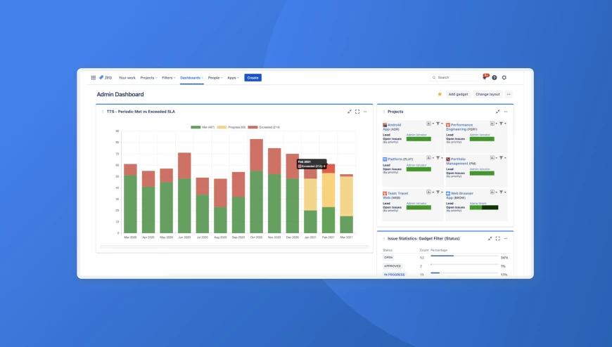Toggle Progress series in chart legend
Image resolution: width=612 pixels, height=347 pixels.
click(231, 127)
